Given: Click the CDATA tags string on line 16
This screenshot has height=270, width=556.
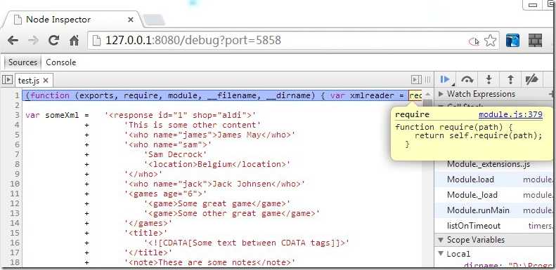Looking at the screenshot, I should point(247,243).
